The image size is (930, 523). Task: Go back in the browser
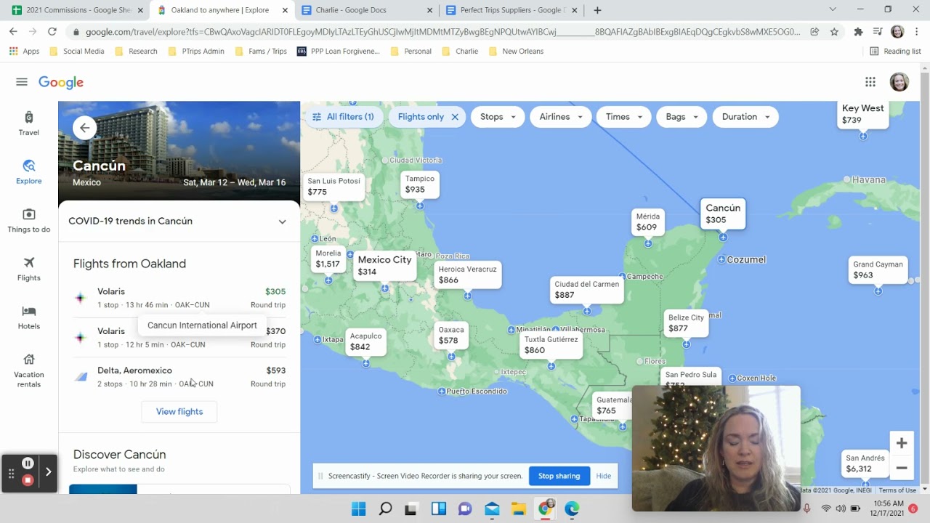pyautogui.click(x=13, y=32)
